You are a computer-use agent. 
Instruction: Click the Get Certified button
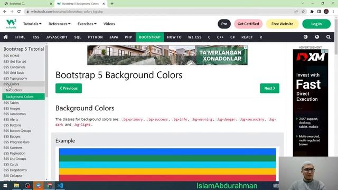coord(248,24)
